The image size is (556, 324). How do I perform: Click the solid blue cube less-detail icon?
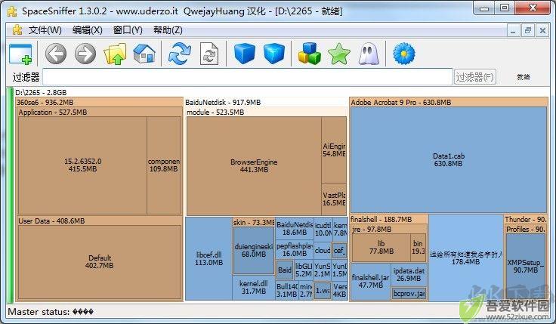[245, 54]
